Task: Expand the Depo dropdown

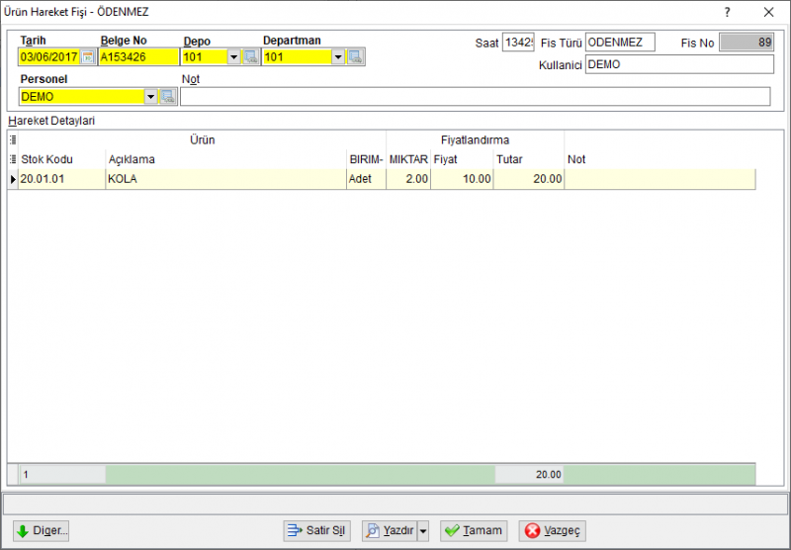Action: pyautogui.click(x=233, y=57)
